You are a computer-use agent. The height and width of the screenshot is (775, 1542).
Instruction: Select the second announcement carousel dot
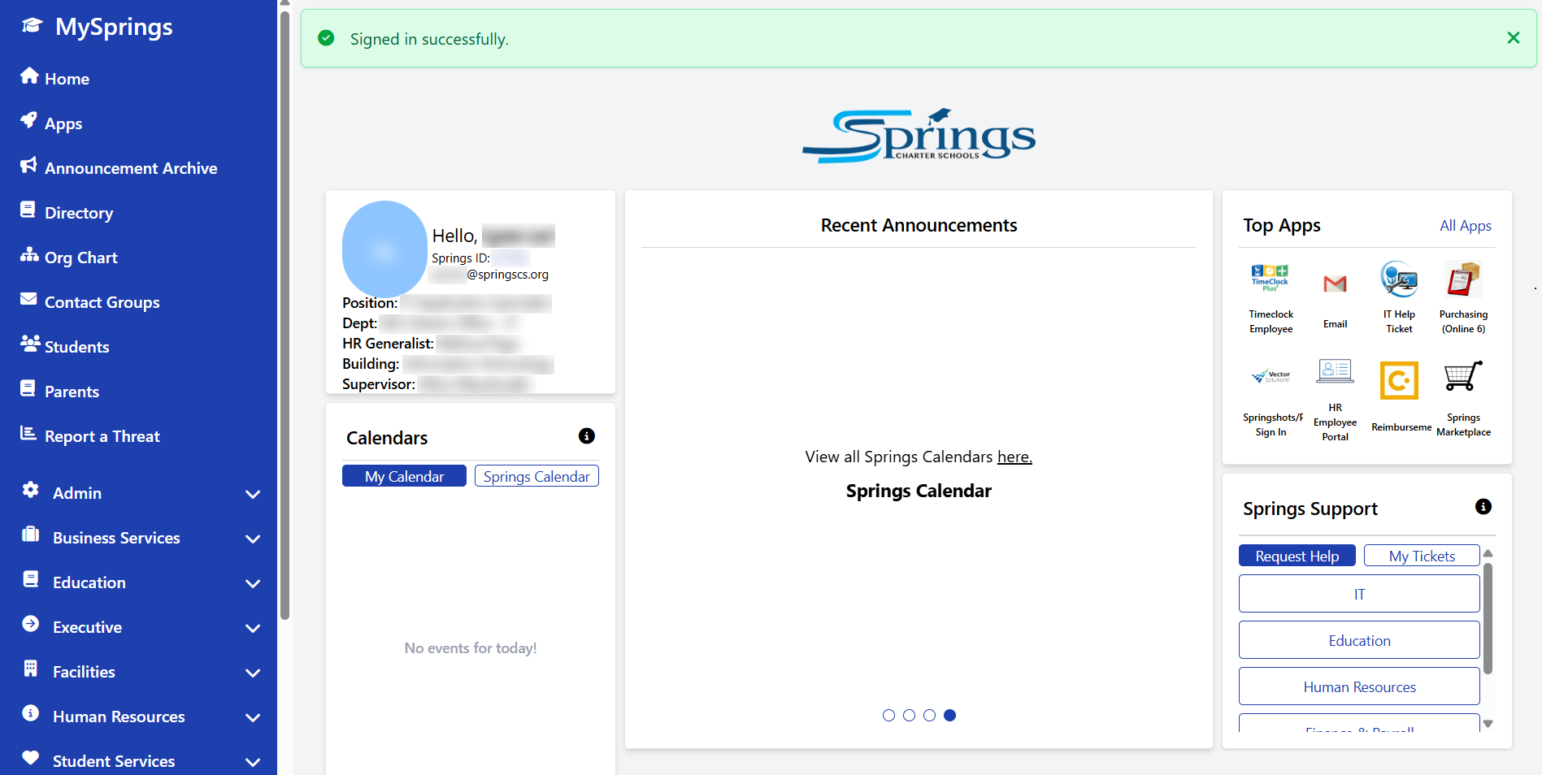click(x=909, y=715)
